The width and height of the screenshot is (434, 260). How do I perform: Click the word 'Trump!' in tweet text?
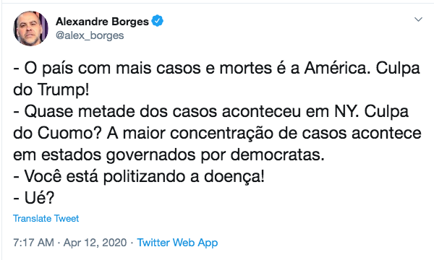[x=64, y=90]
